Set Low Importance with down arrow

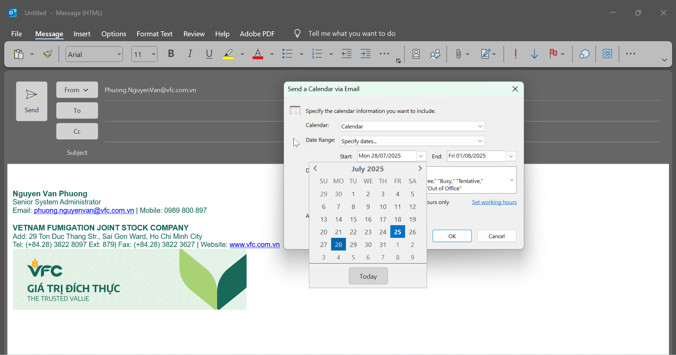(534, 54)
